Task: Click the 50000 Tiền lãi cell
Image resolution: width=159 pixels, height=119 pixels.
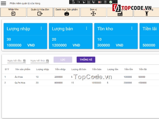Action: click(142, 77)
